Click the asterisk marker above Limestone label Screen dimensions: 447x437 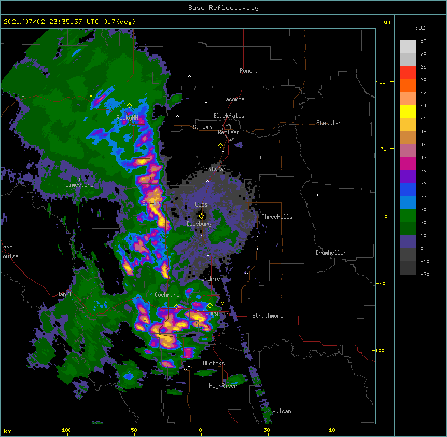tap(79, 180)
